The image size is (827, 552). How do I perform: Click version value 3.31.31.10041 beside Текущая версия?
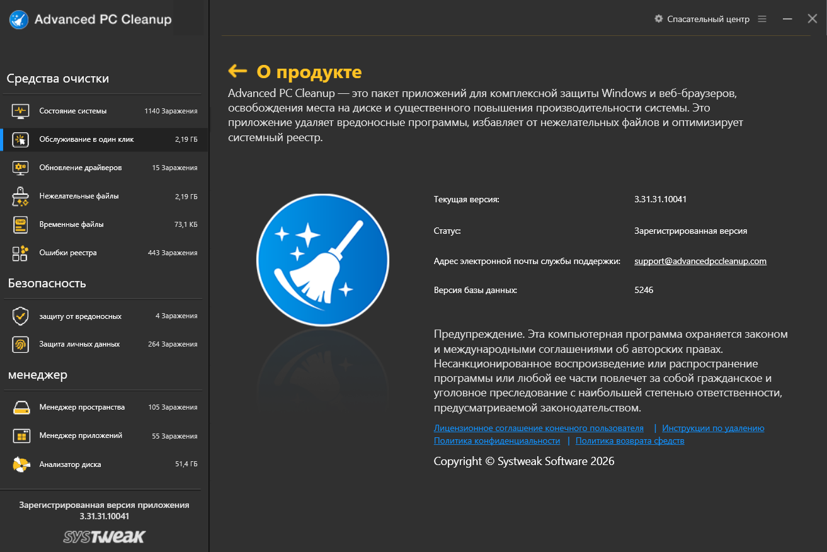(660, 199)
